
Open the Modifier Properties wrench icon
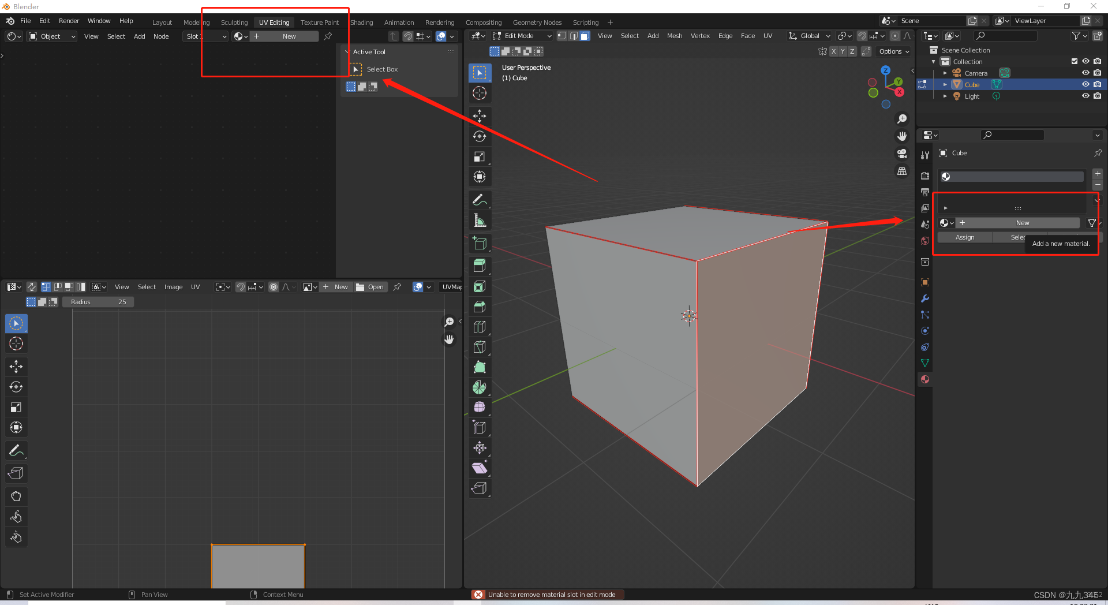click(x=925, y=298)
